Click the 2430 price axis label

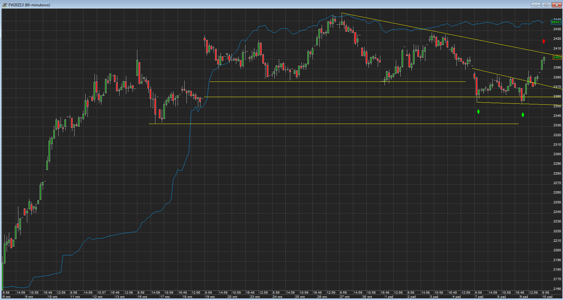[557, 29]
